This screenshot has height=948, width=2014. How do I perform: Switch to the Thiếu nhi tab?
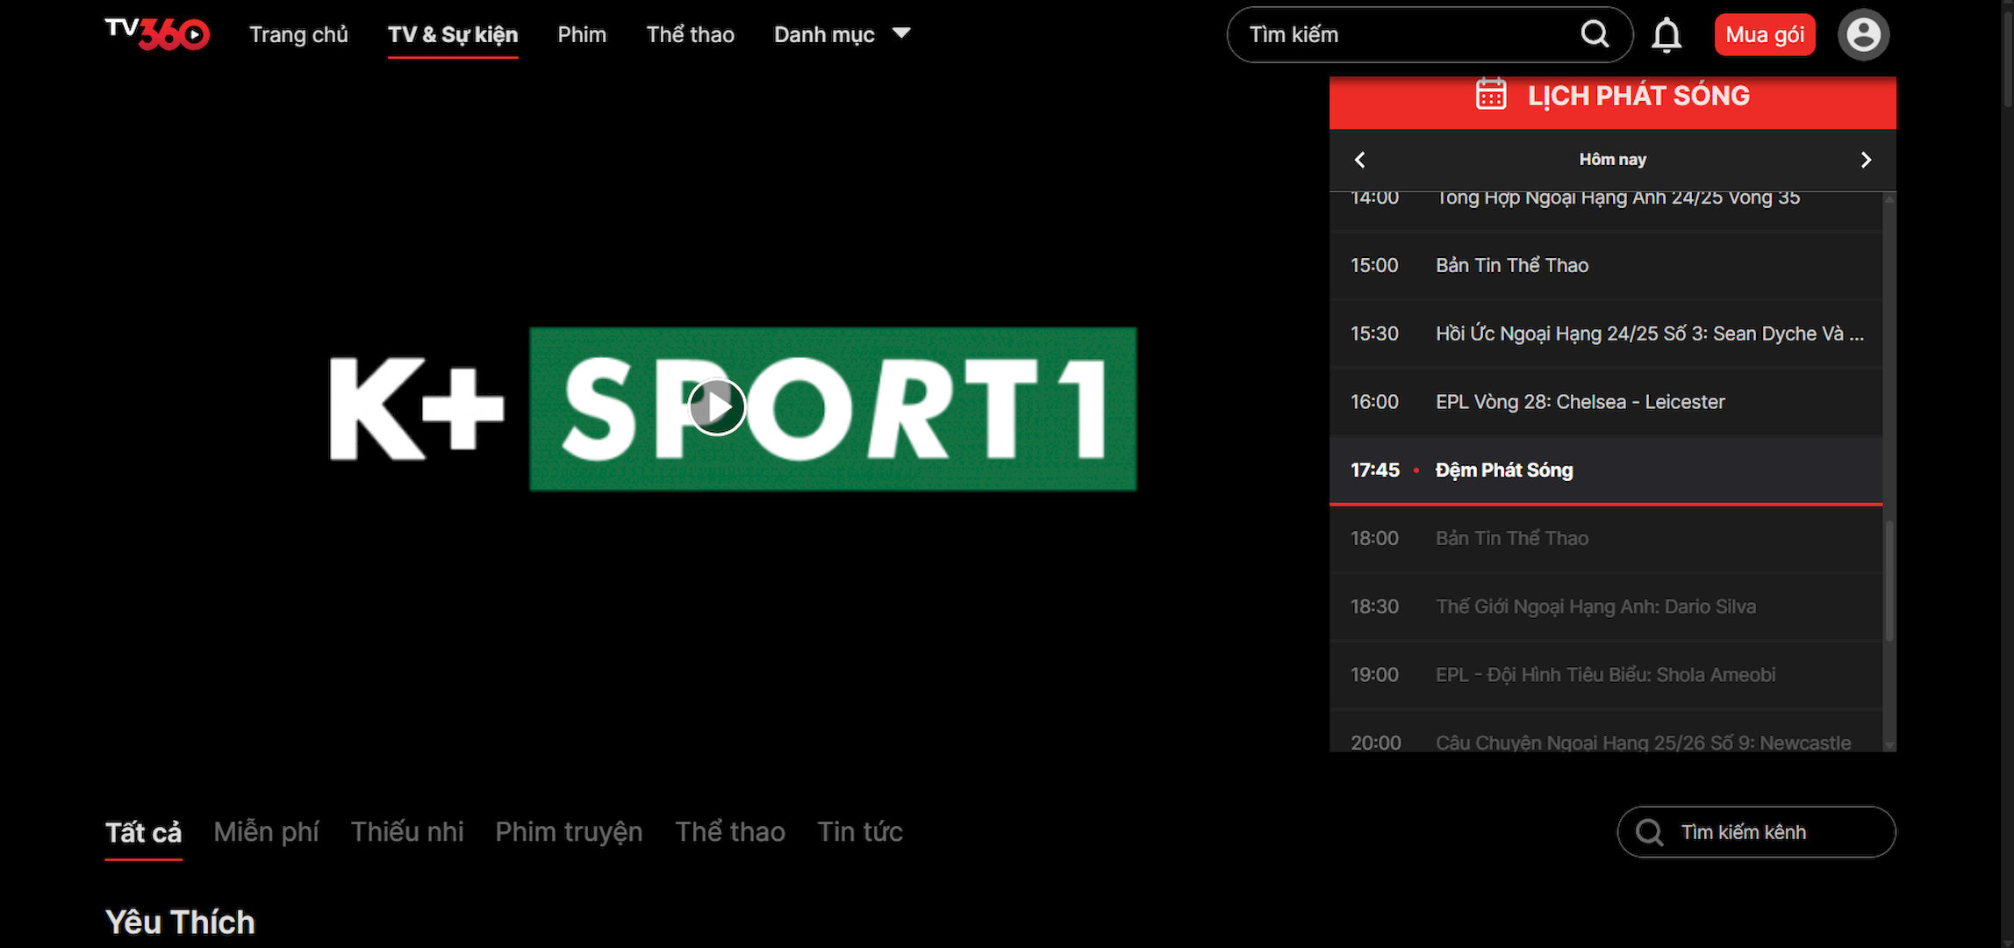click(407, 832)
